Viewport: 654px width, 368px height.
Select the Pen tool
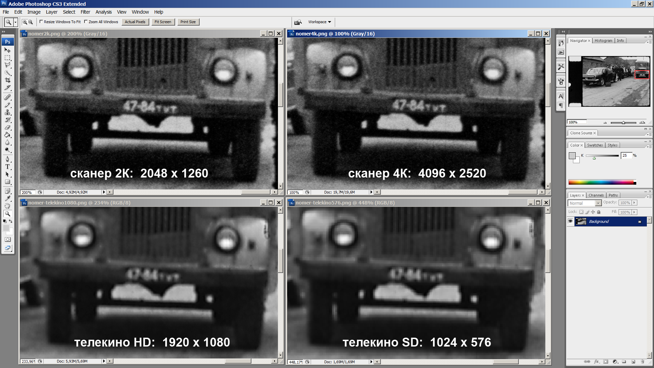(7, 159)
